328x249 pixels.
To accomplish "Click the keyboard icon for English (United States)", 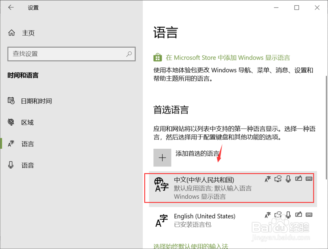I will 309,214.
